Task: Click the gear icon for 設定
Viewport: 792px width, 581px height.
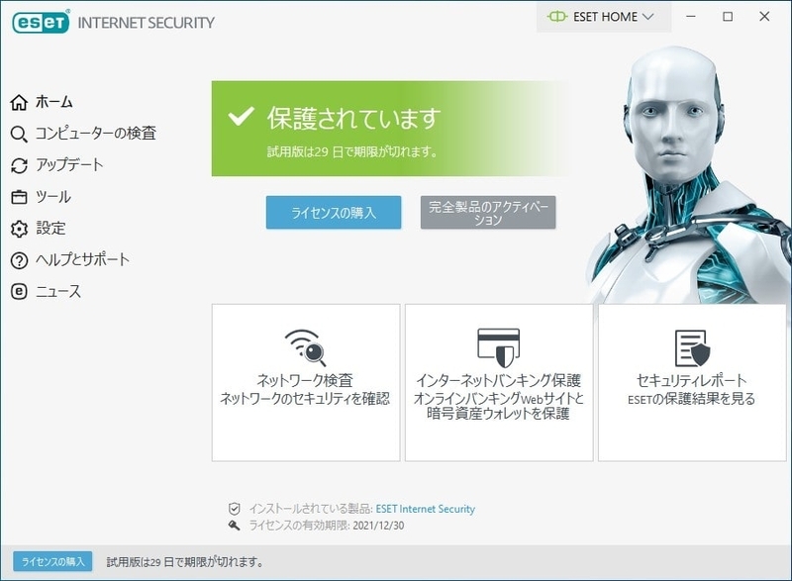Action: click(19, 229)
